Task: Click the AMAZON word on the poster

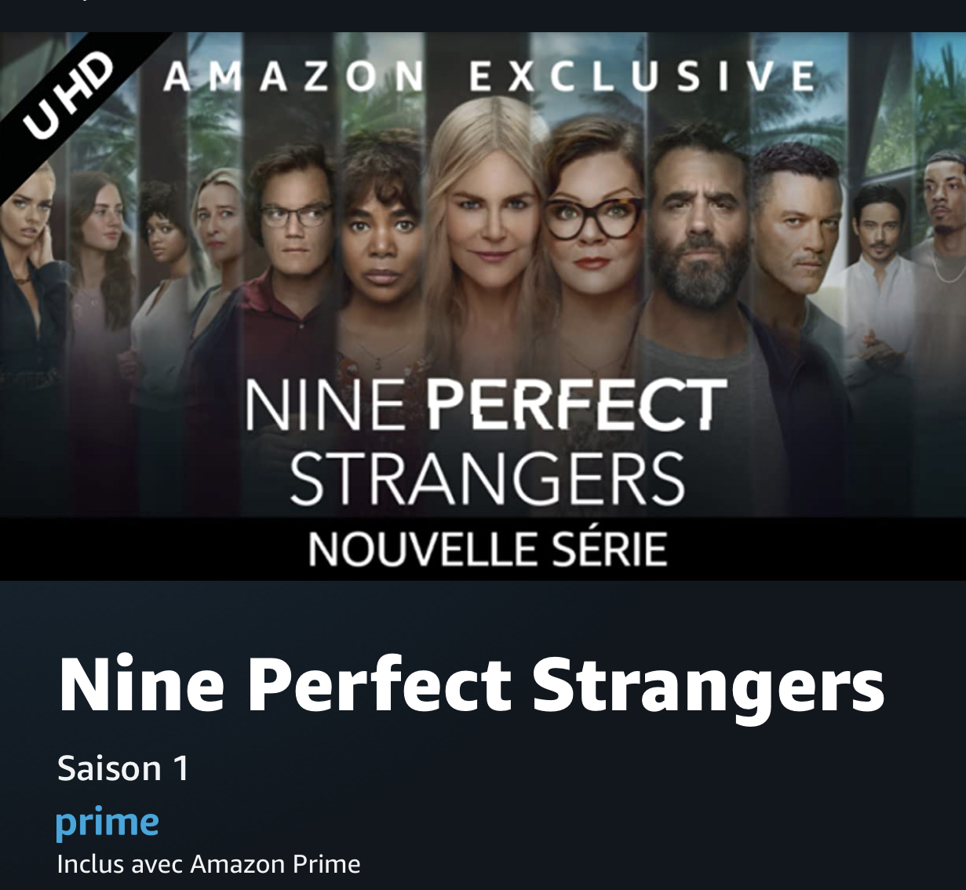Action: tap(295, 77)
